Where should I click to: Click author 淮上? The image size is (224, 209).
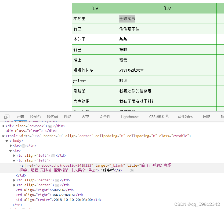coord(77,60)
